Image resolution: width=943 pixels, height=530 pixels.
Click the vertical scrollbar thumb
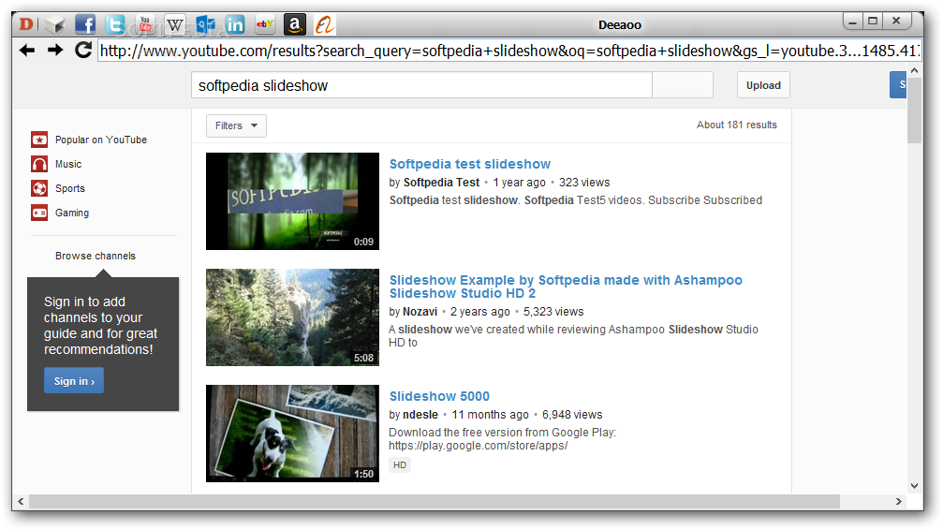[x=915, y=110]
